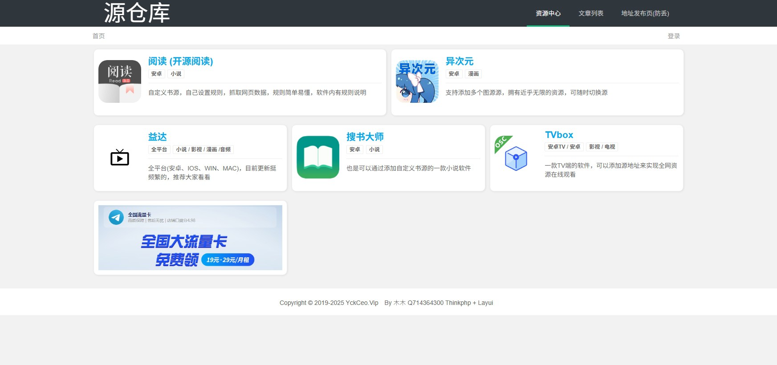Open the 异次元 title link
The image size is (777, 365).
(x=459, y=61)
